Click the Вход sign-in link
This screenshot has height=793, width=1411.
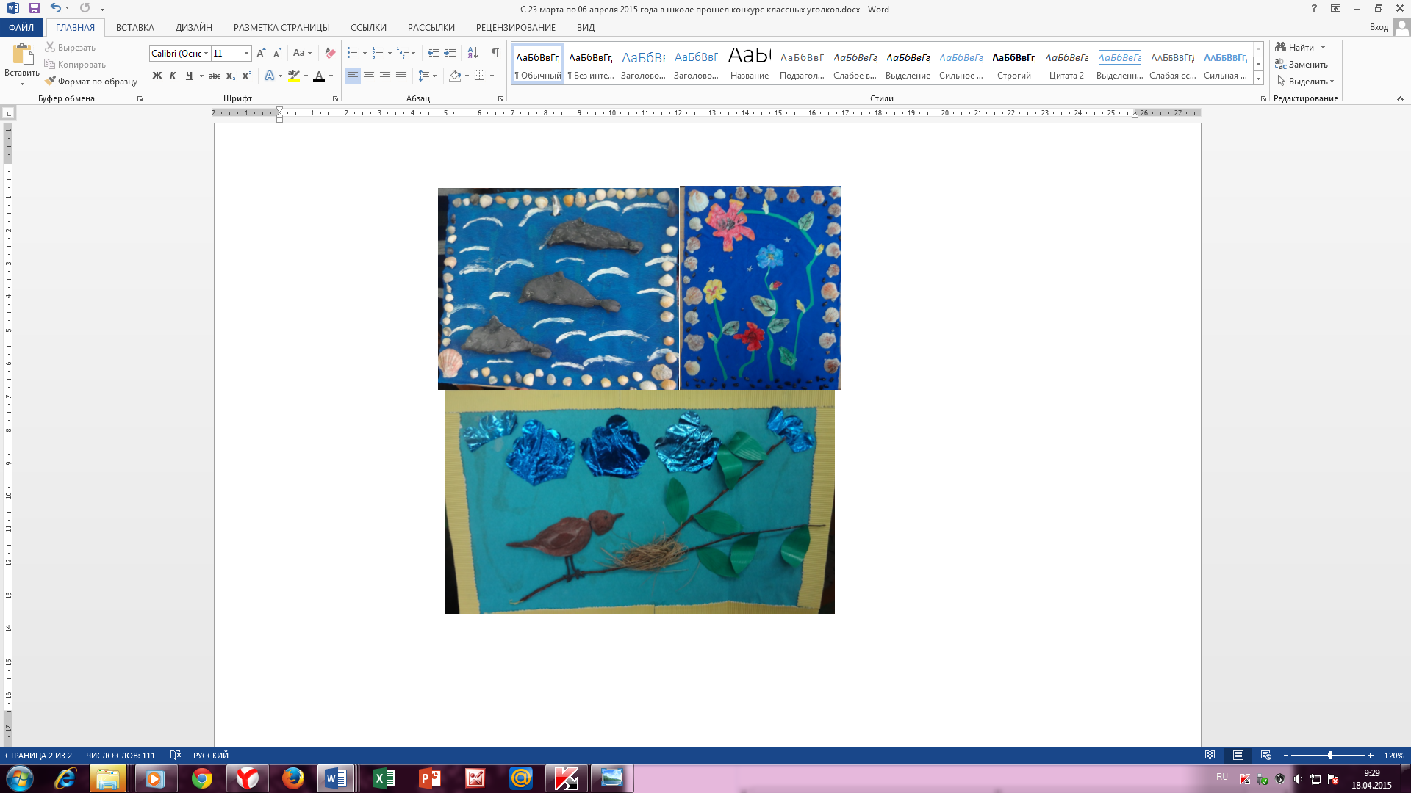click(1379, 27)
